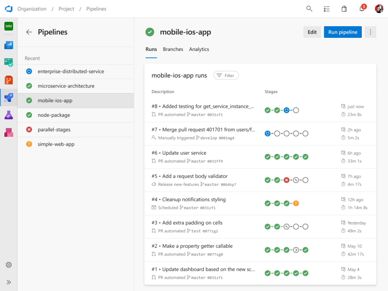This screenshot has height=291, width=388.
Task: Open the Overview dashboards chart icon
Action: pos(8,45)
